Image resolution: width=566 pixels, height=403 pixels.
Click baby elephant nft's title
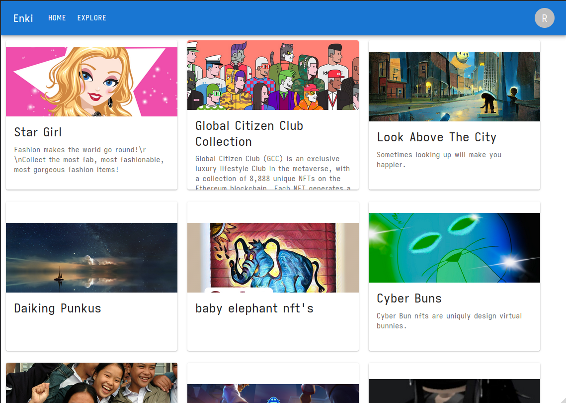click(254, 308)
